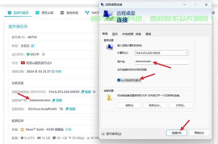Toggle remote password visibility eye icon
This screenshot has height=144, width=218.
click(61, 109)
